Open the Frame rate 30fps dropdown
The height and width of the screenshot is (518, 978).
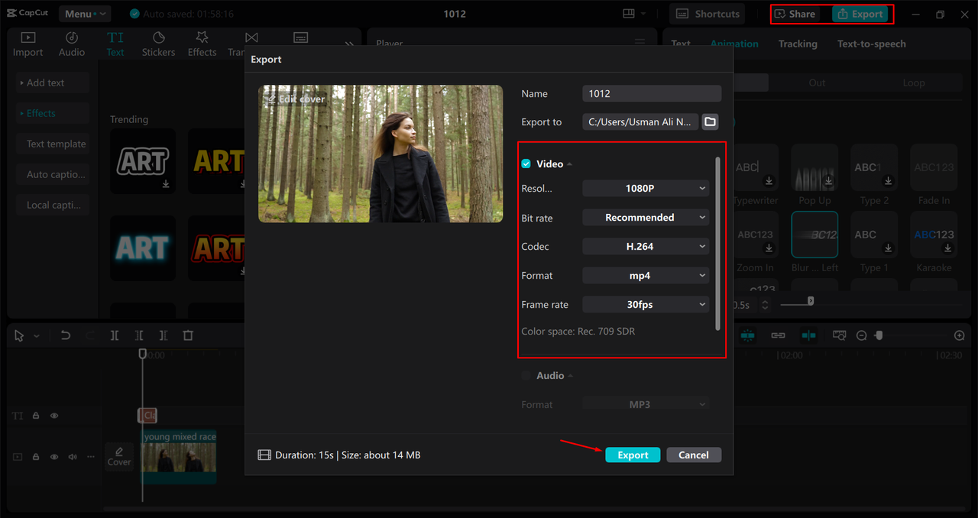tap(646, 305)
